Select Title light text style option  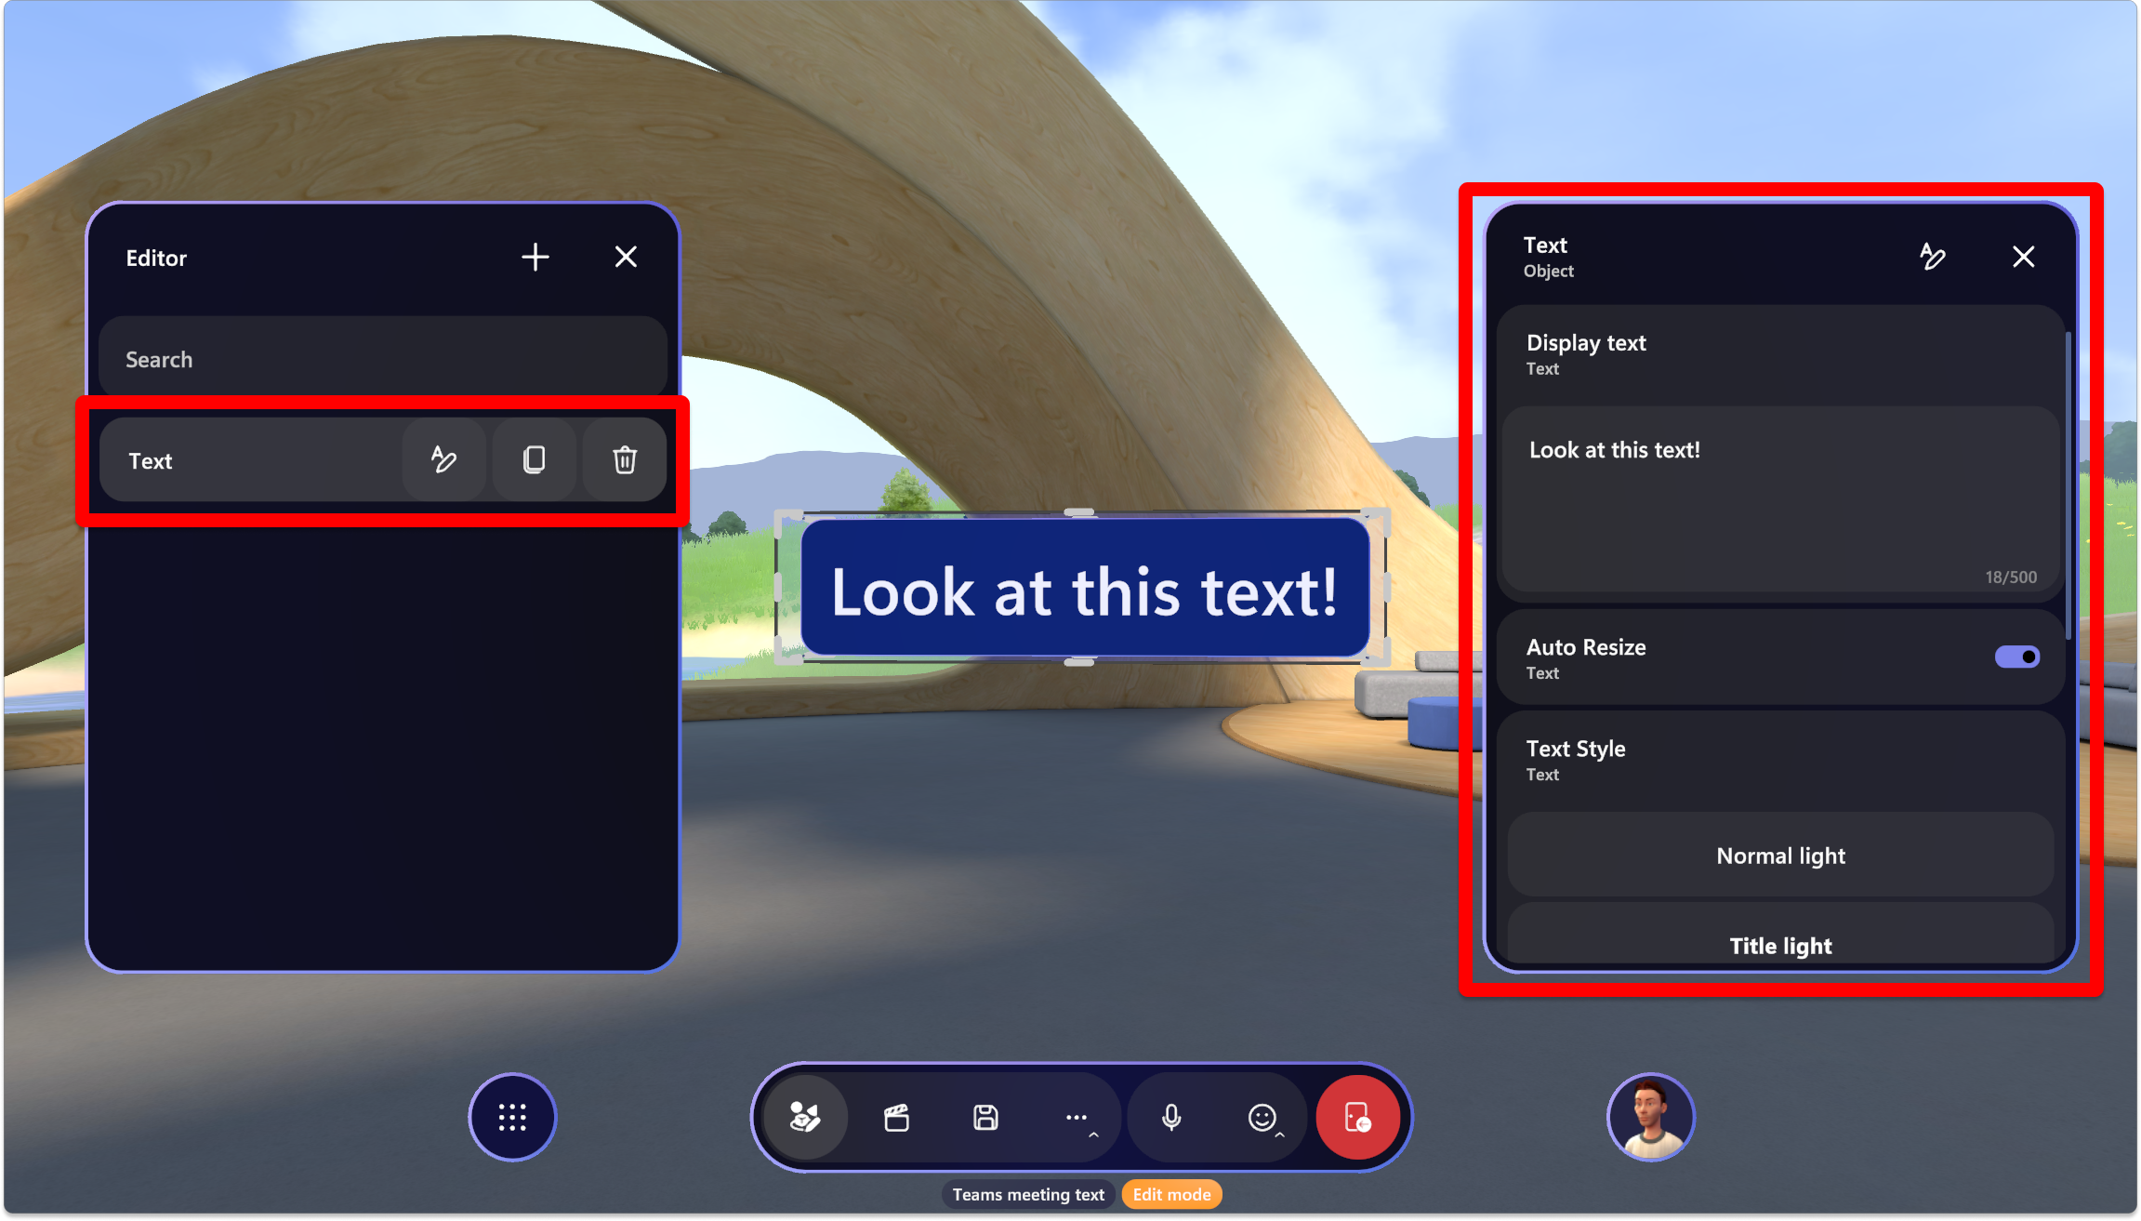coord(1779,945)
